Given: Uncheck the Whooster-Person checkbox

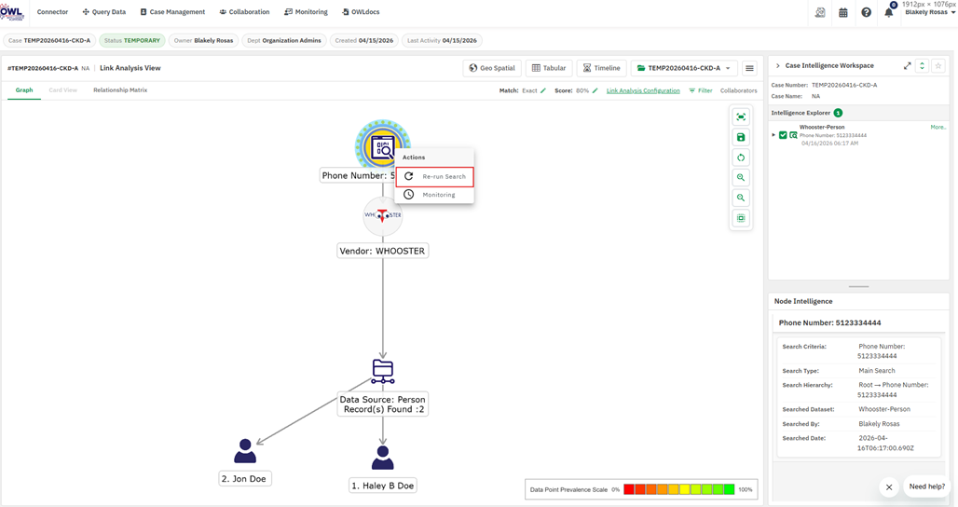Looking at the screenshot, I should 783,135.
